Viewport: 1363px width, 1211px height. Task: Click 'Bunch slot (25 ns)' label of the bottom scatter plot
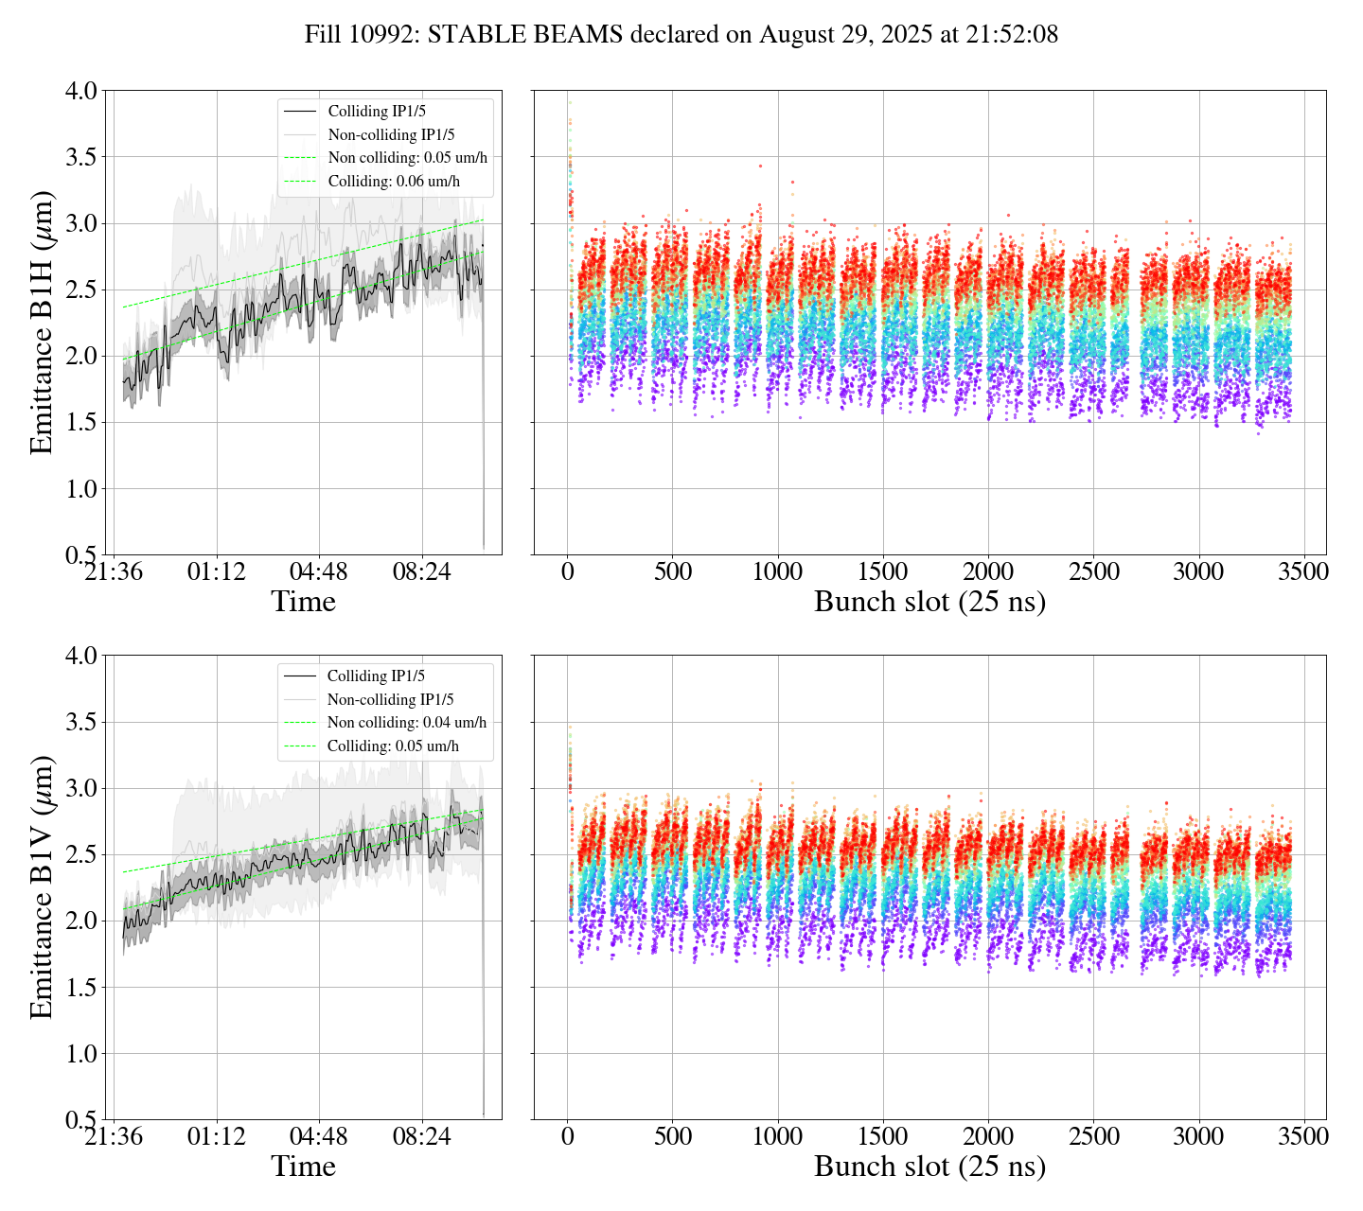click(x=929, y=1167)
